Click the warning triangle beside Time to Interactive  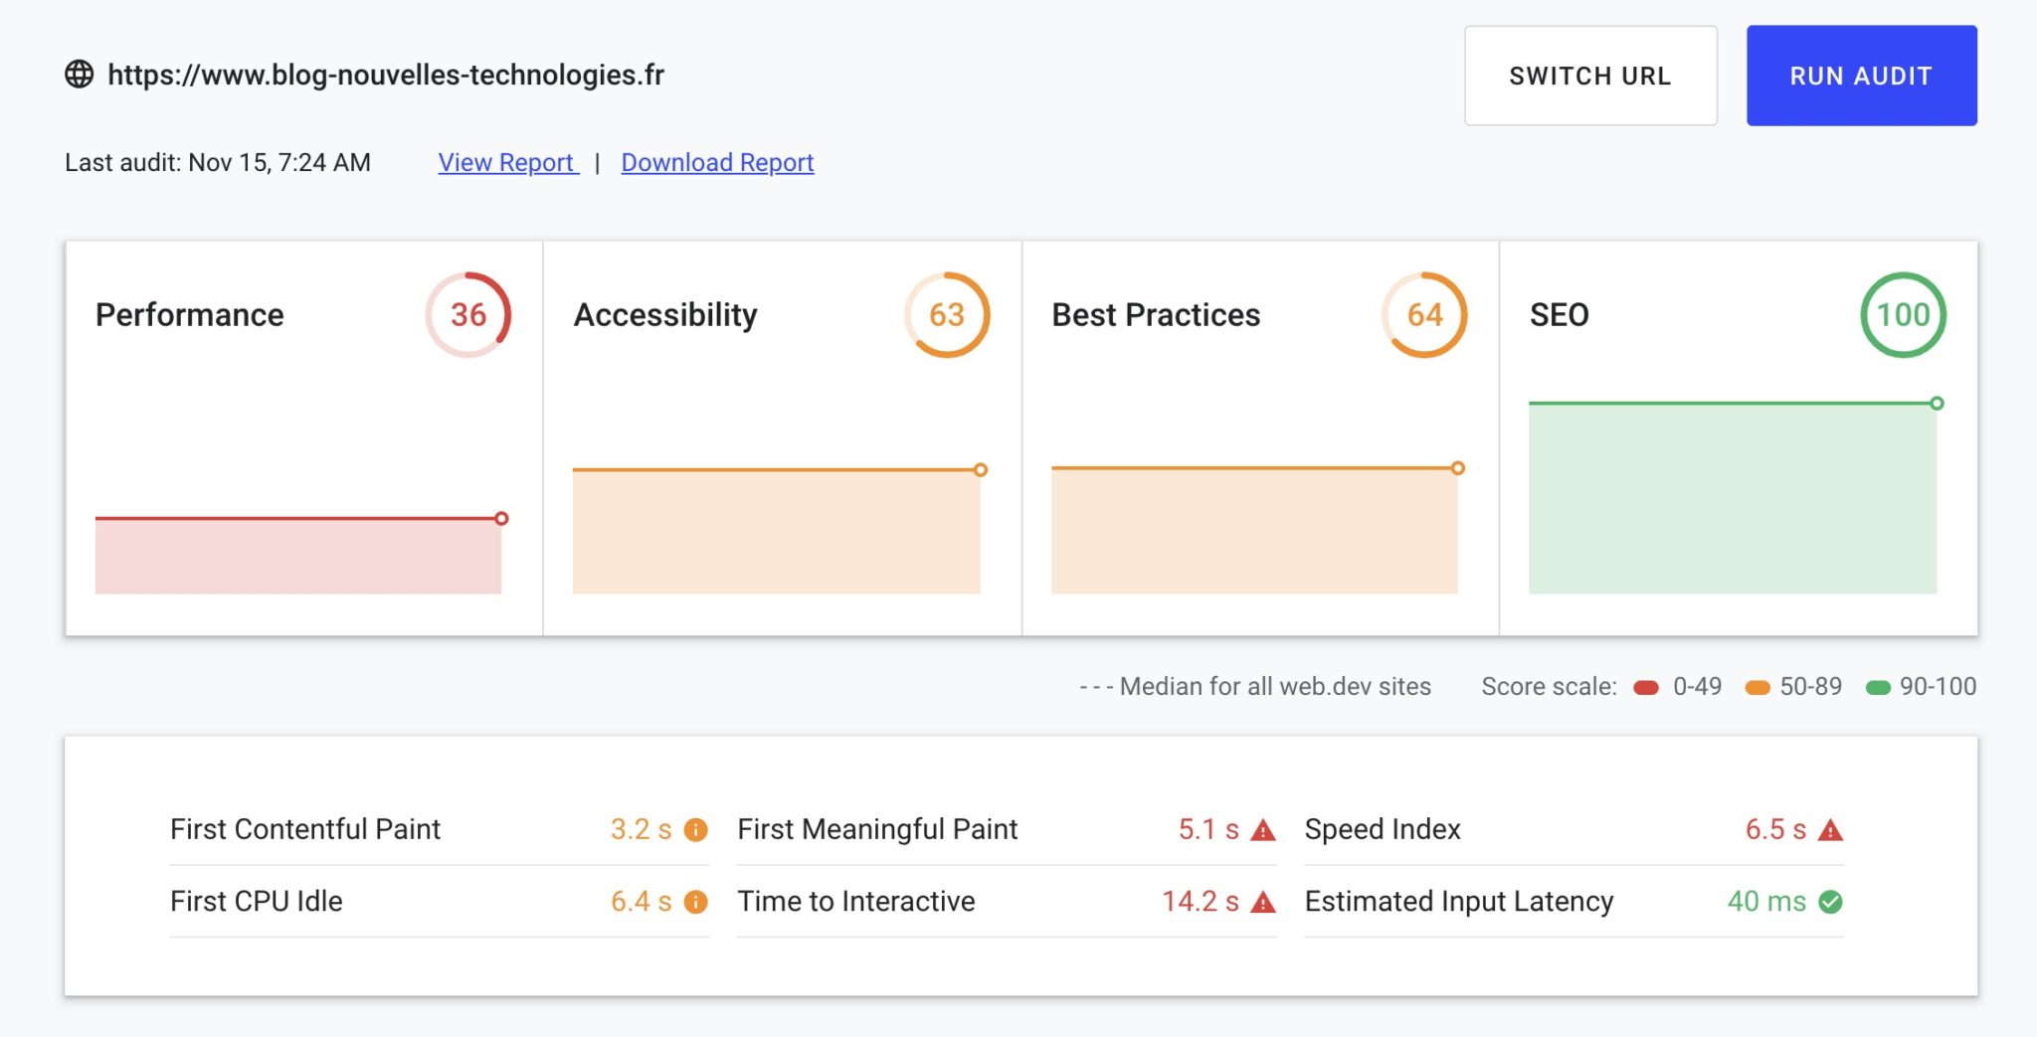coord(1263,903)
